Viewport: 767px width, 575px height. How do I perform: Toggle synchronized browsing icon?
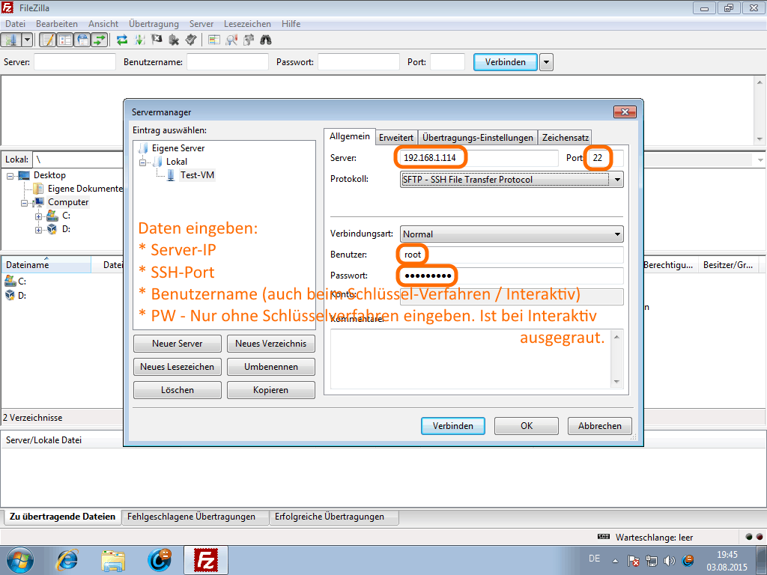click(249, 40)
